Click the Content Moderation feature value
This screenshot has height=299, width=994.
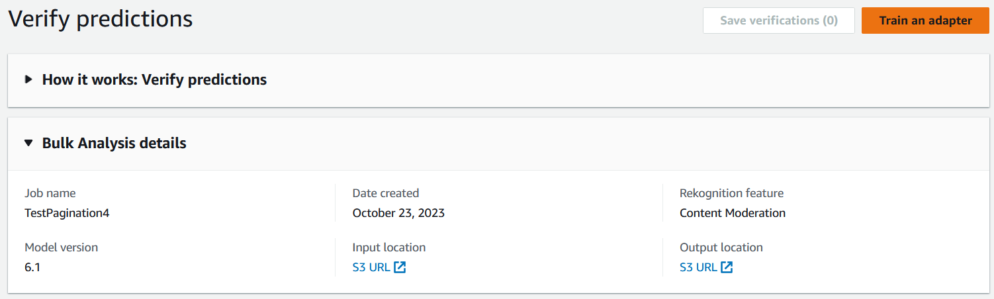[x=732, y=213]
